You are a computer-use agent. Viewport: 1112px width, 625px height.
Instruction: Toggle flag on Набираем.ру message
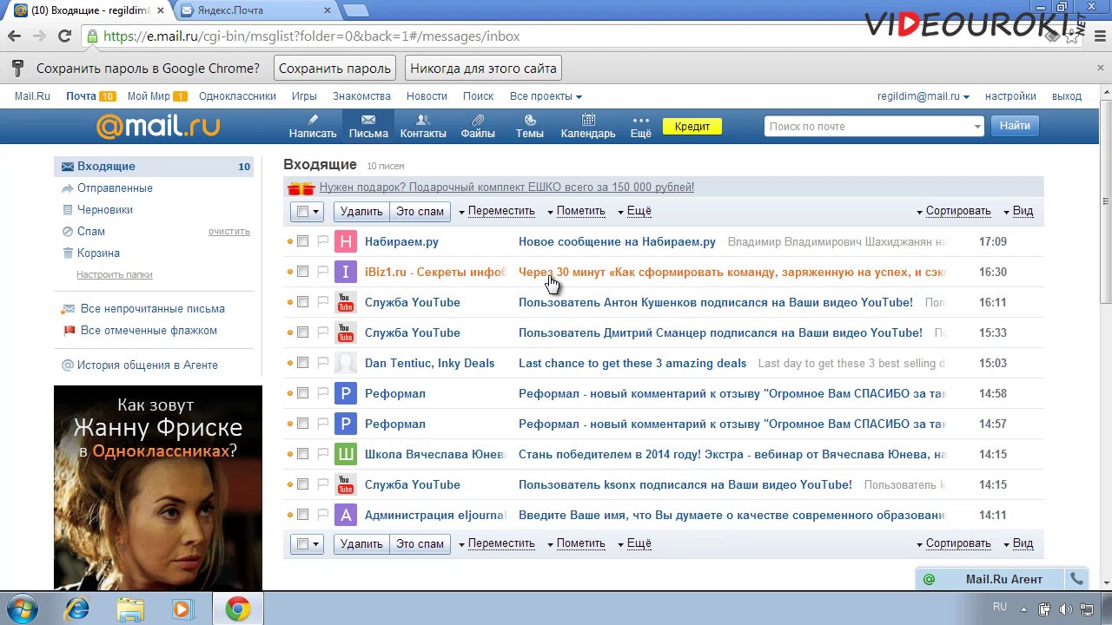[x=322, y=241]
